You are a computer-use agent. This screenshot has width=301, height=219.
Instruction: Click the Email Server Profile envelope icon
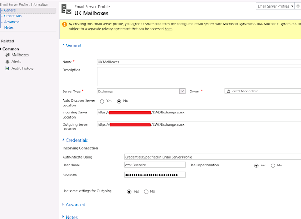[66, 9]
